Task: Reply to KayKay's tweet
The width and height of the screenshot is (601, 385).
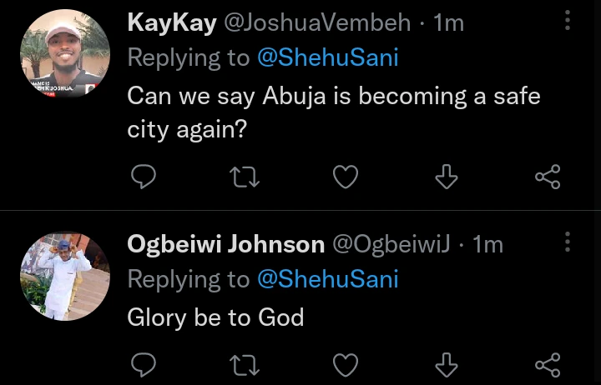Action: pyautogui.click(x=144, y=177)
